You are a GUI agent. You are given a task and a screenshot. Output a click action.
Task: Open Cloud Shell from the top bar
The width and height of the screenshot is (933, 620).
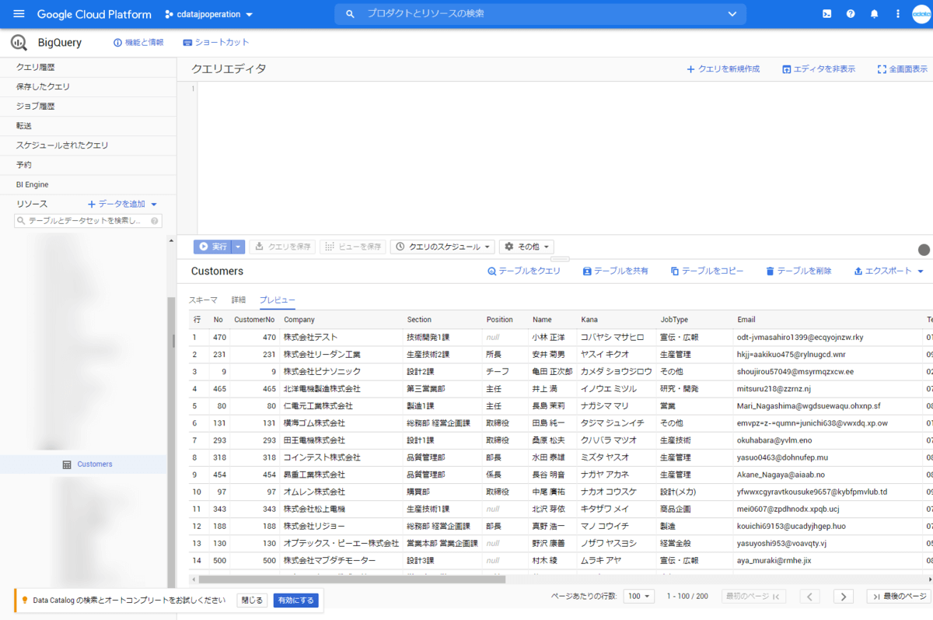[x=827, y=14]
